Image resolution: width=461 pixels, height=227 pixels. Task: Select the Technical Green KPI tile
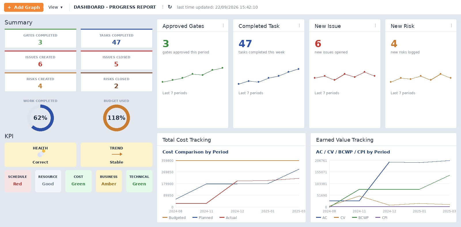(139, 181)
